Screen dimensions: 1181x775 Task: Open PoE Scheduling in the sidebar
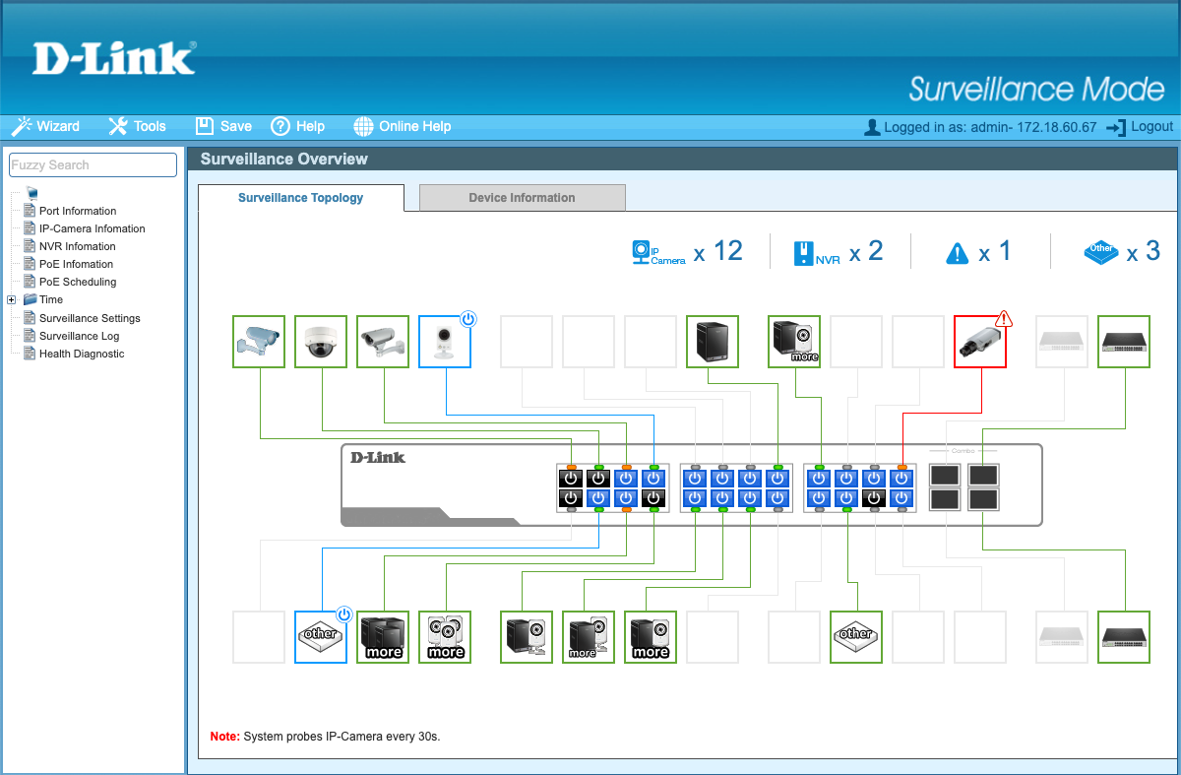point(77,282)
